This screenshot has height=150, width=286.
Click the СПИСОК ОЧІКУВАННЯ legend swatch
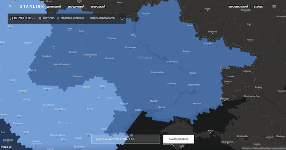[58, 18]
